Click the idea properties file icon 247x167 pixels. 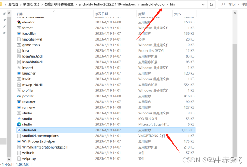[19, 50]
